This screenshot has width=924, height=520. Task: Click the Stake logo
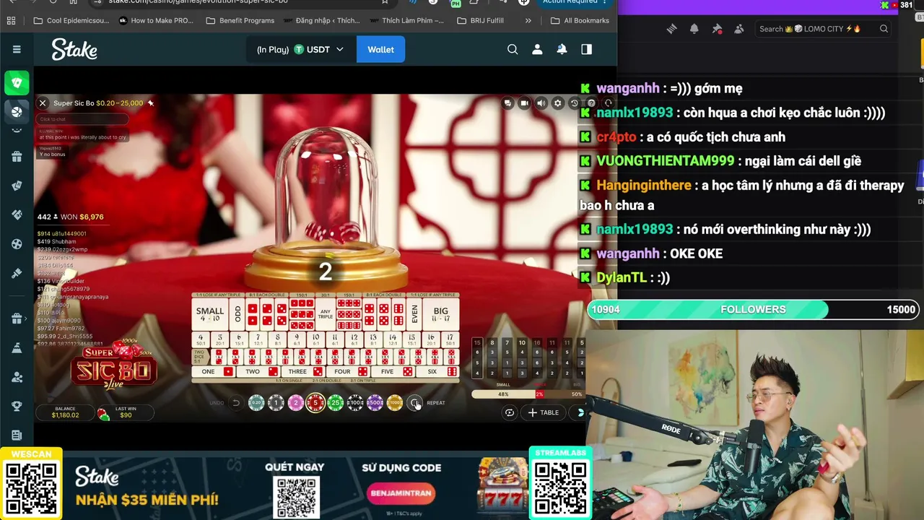tap(74, 49)
